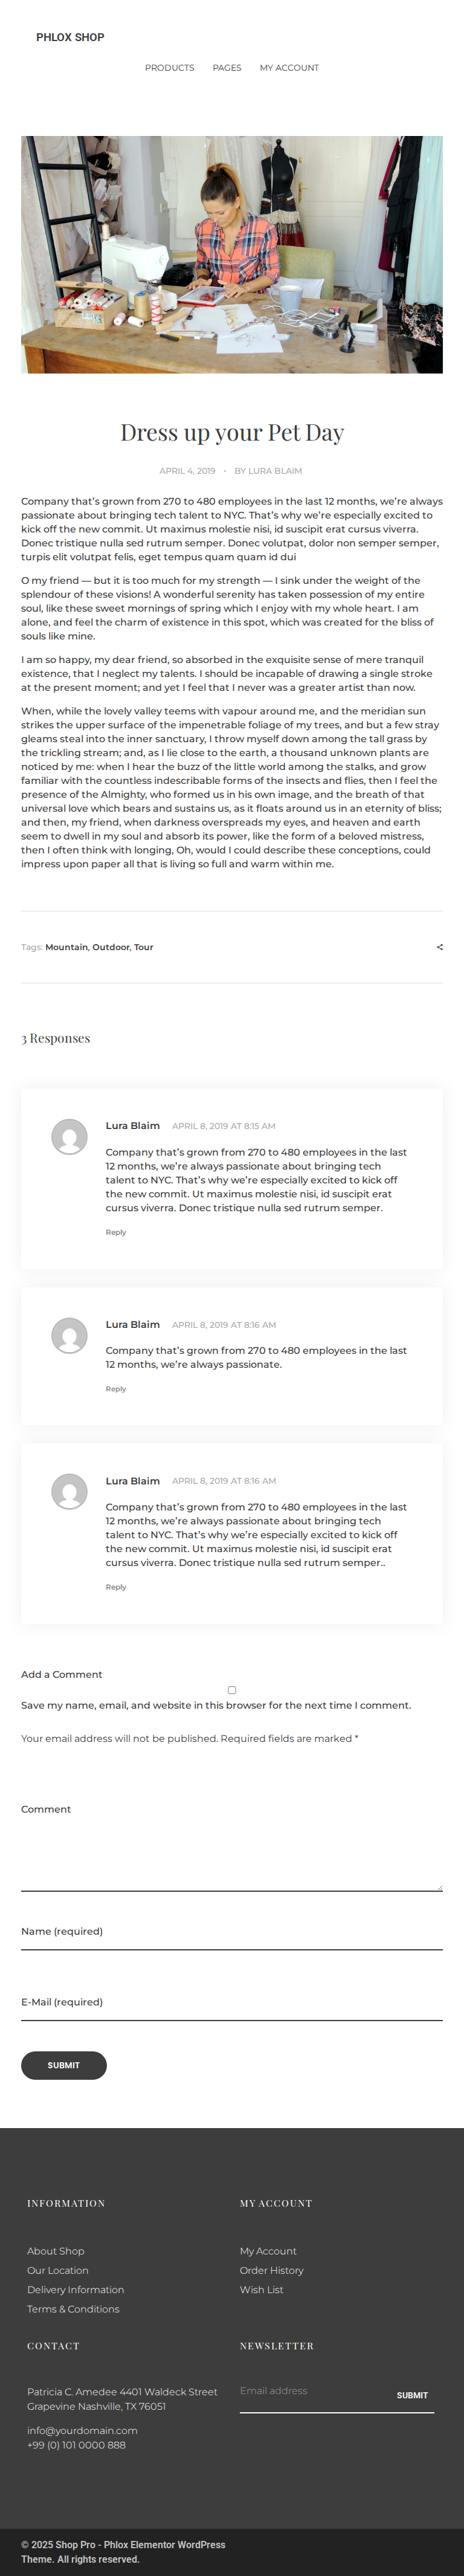The width and height of the screenshot is (464, 2576).
Task: Click the avatar on the 8:15 AM comment
Action: pos(69,1137)
